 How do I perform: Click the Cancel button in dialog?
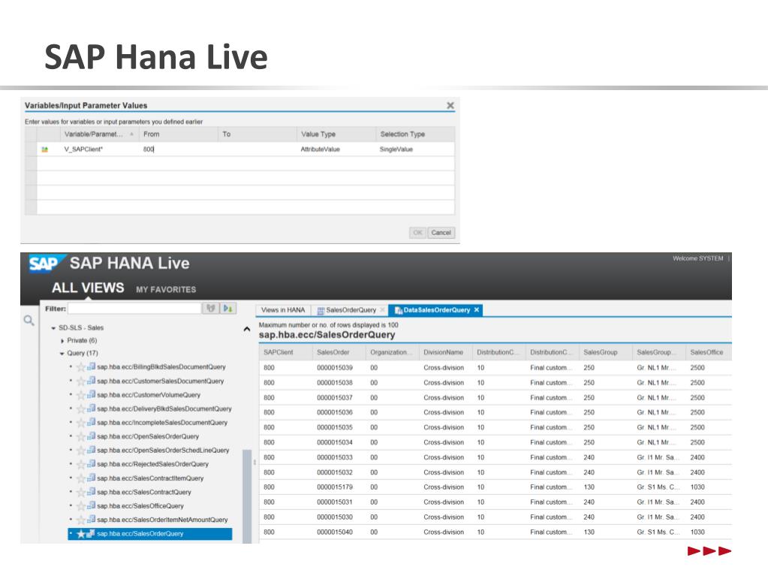click(x=441, y=233)
